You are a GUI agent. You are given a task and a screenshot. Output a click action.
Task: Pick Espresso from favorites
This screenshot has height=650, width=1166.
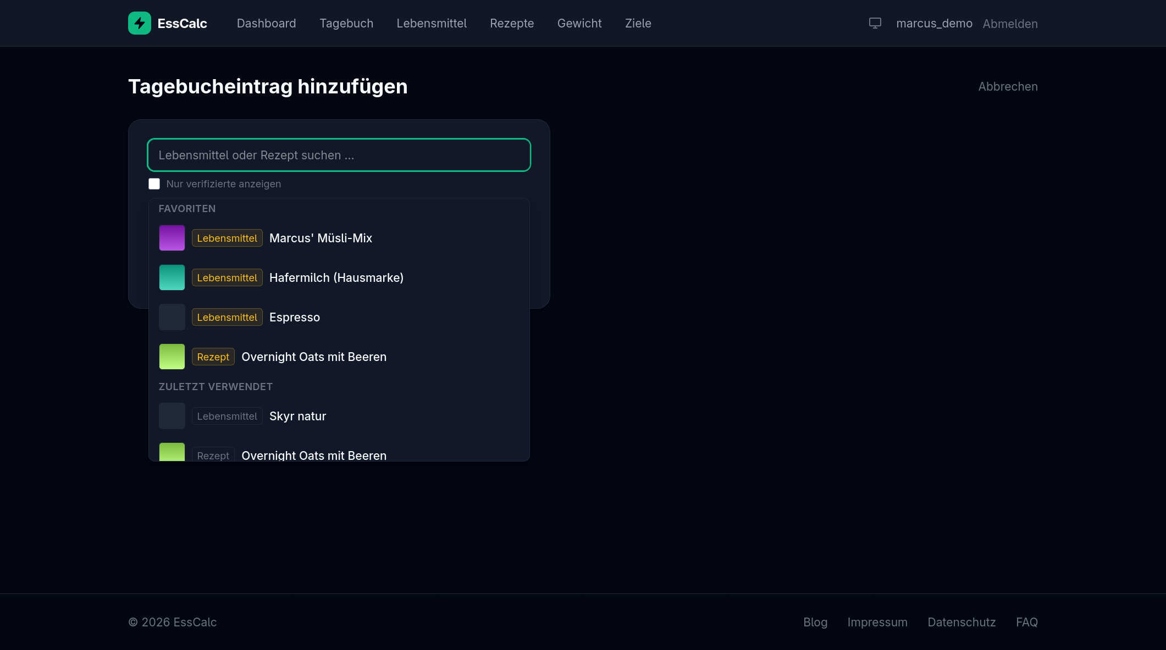pos(339,317)
